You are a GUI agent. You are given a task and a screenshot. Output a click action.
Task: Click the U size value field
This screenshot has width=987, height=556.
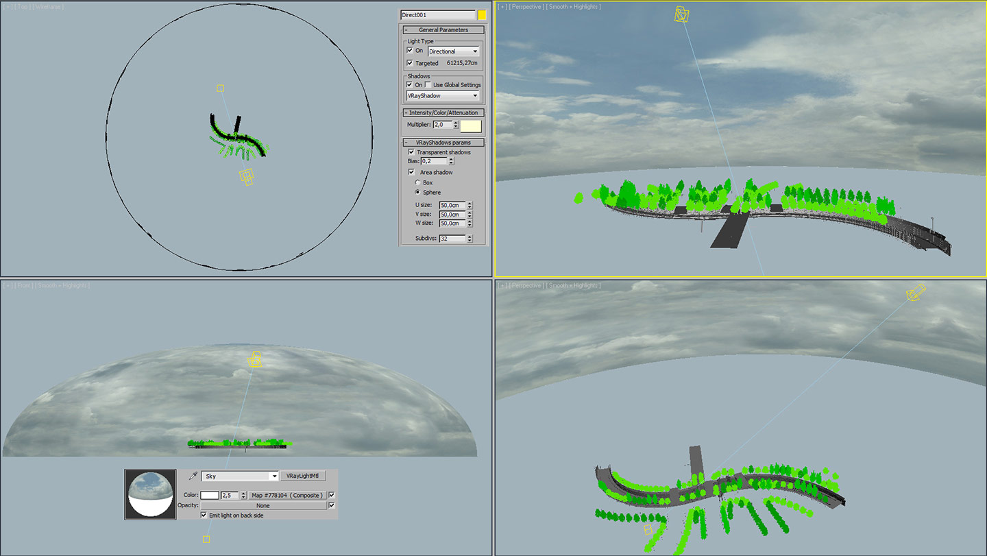coord(452,205)
